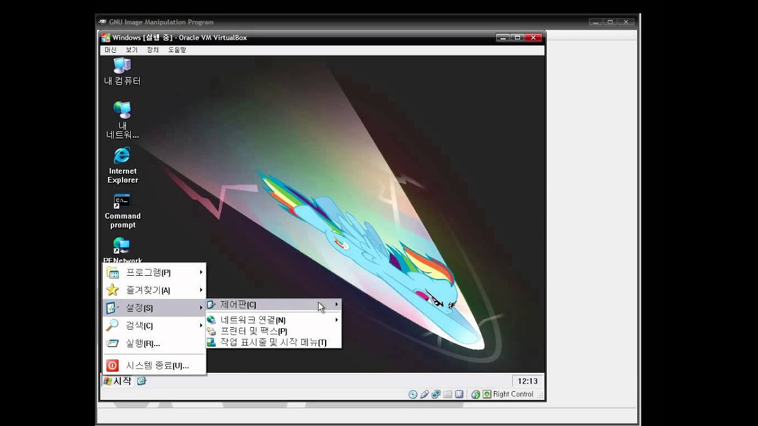Click the host key green arrow icon
The height and width of the screenshot is (426, 758).
click(x=487, y=394)
